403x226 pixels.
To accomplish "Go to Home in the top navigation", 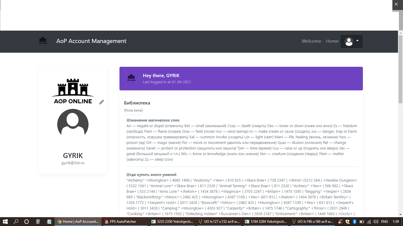I will click(332, 41).
